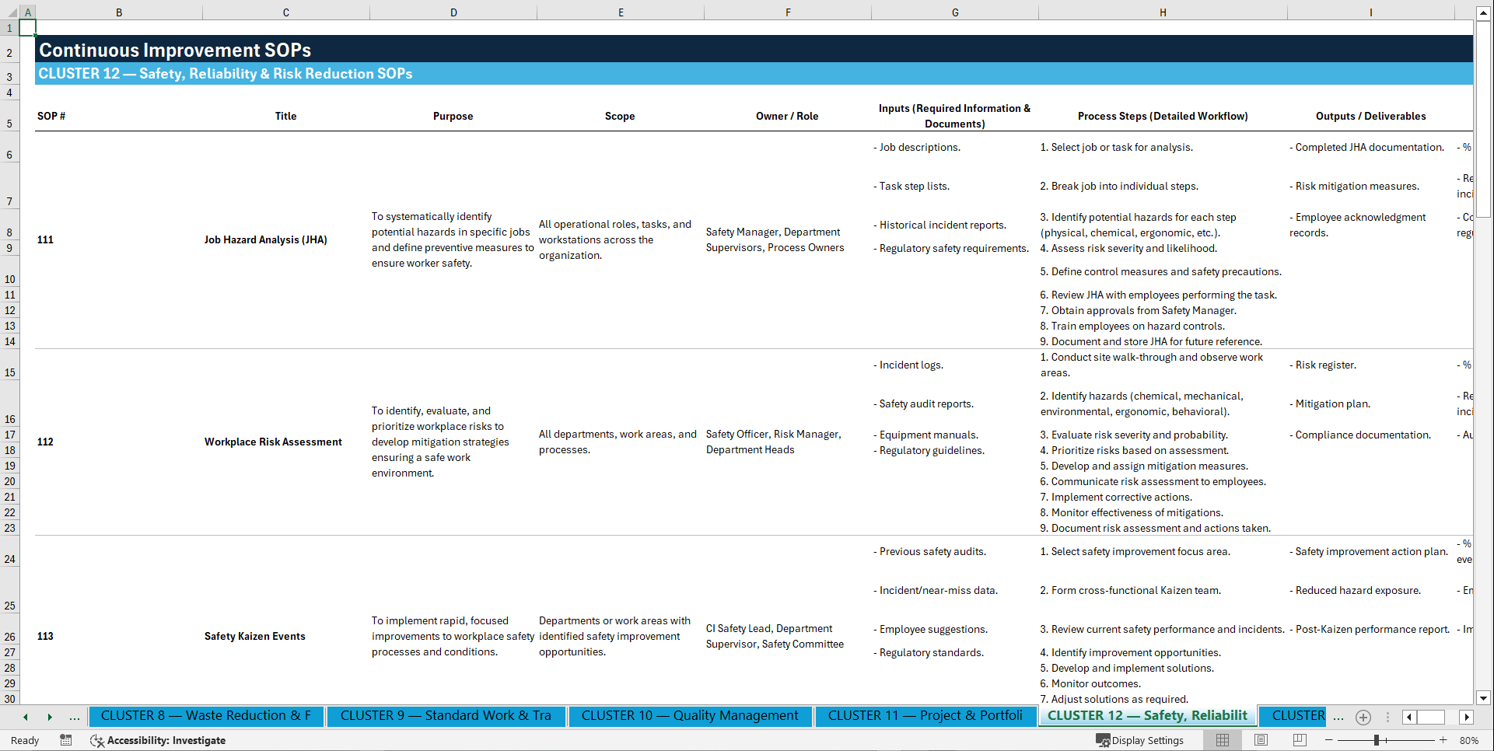Click the Accessibility: Investigate button

coord(158,740)
